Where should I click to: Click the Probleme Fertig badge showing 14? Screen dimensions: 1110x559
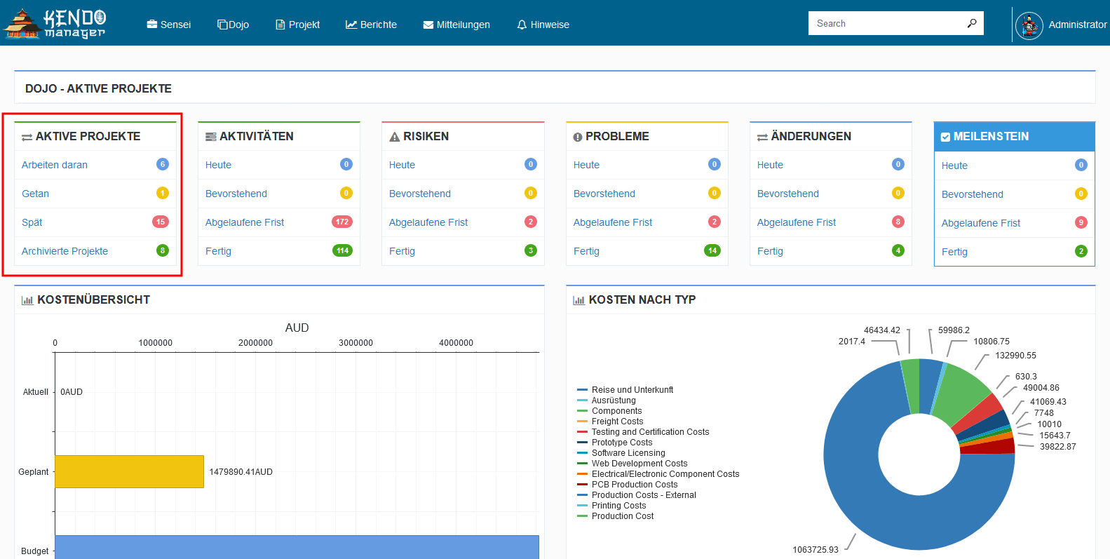click(712, 250)
